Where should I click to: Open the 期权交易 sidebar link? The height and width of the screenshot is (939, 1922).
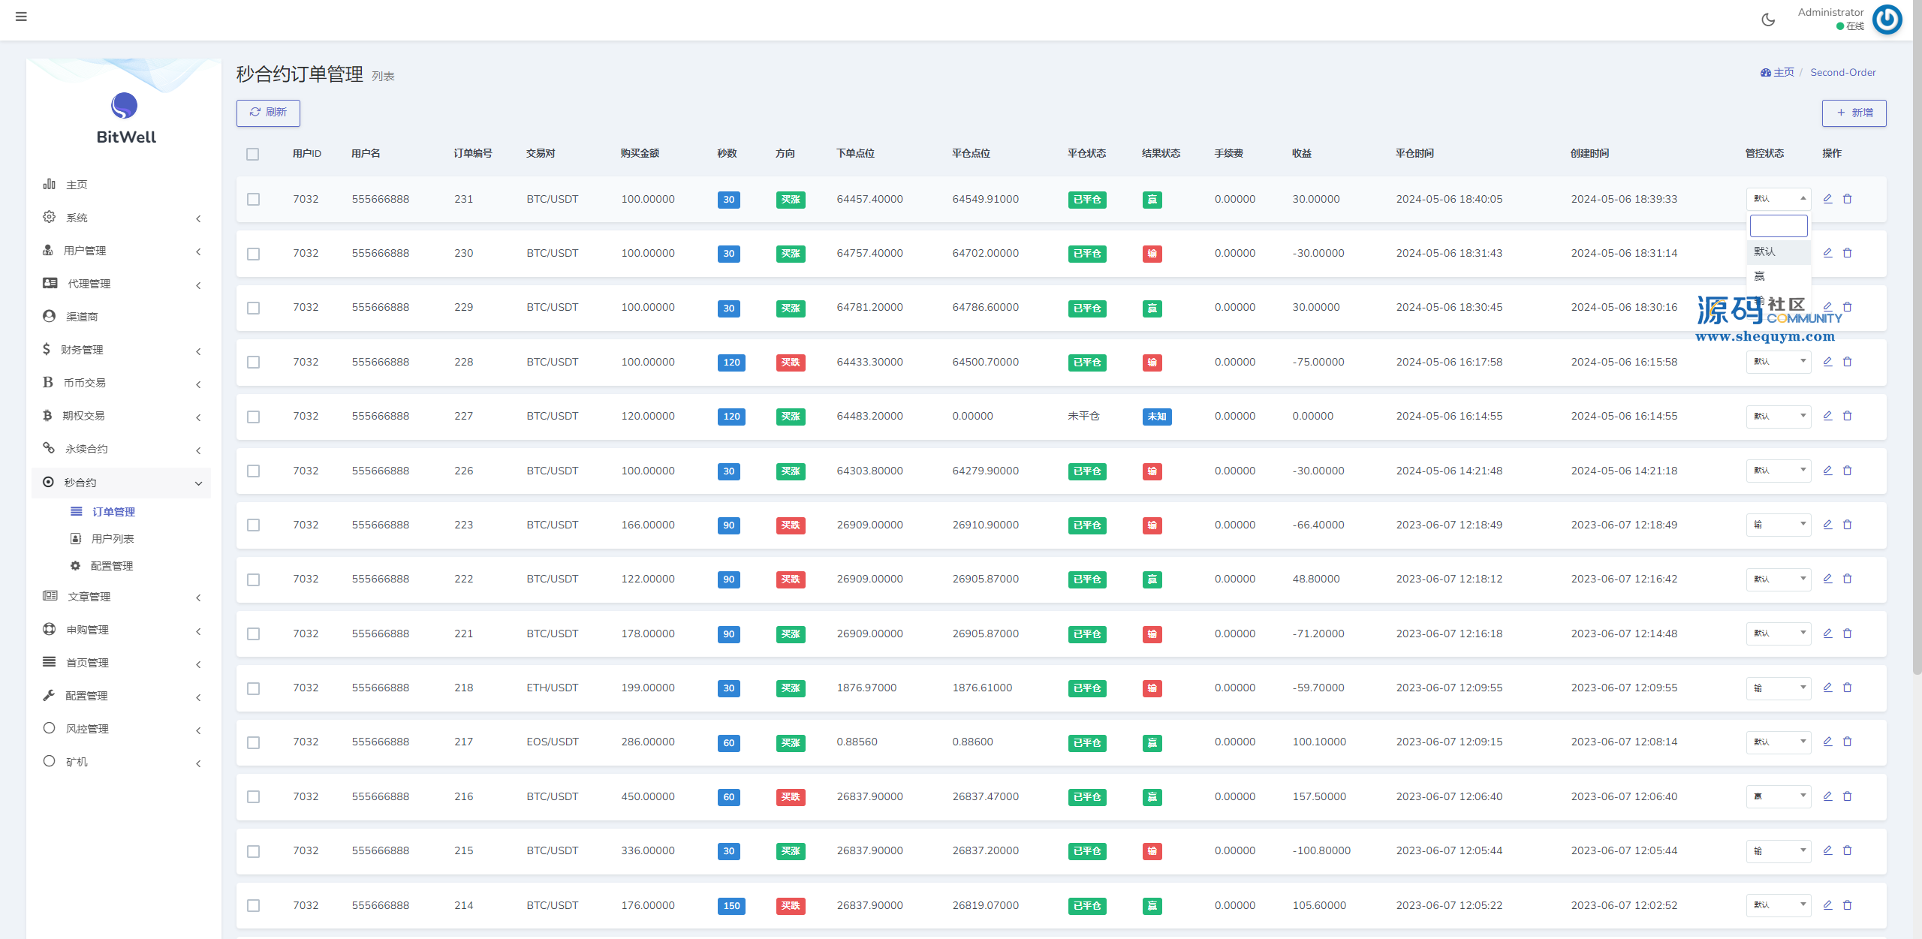122,416
